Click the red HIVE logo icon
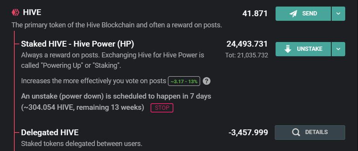Viewport: 358px width, 151px height. coord(15,12)
